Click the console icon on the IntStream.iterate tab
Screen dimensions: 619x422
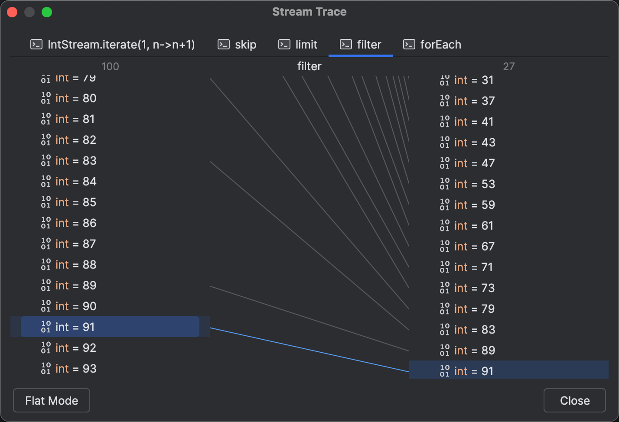(x=36, y=44)
